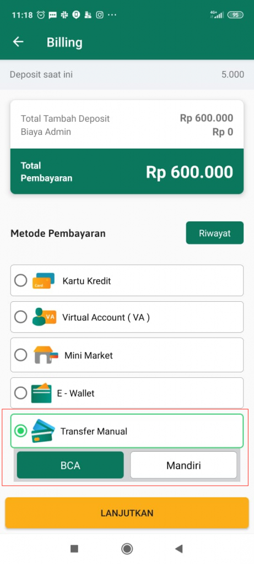Select the Kartu Kredit radio button

[x=20, y=280]
